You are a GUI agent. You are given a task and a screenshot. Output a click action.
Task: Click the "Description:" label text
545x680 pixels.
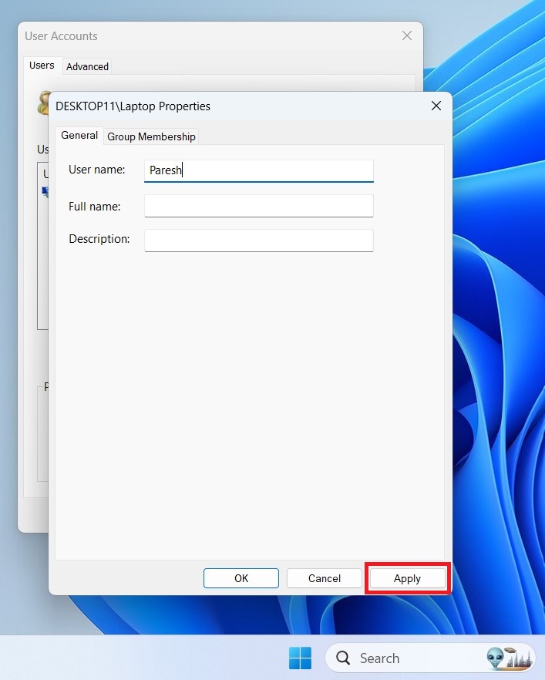pos(99,239)
